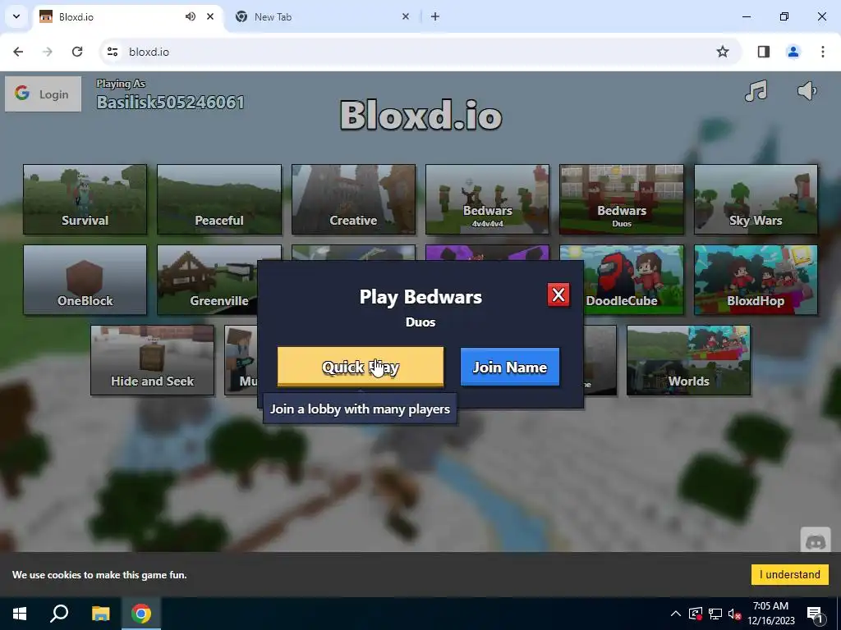Open Windows taskbar search
Viewport: 841px width, 630px height.
pos(59,614)
